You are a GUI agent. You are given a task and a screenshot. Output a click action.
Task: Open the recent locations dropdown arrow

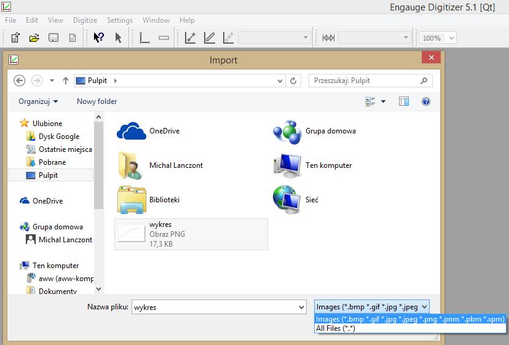click(x=52, y=81)
